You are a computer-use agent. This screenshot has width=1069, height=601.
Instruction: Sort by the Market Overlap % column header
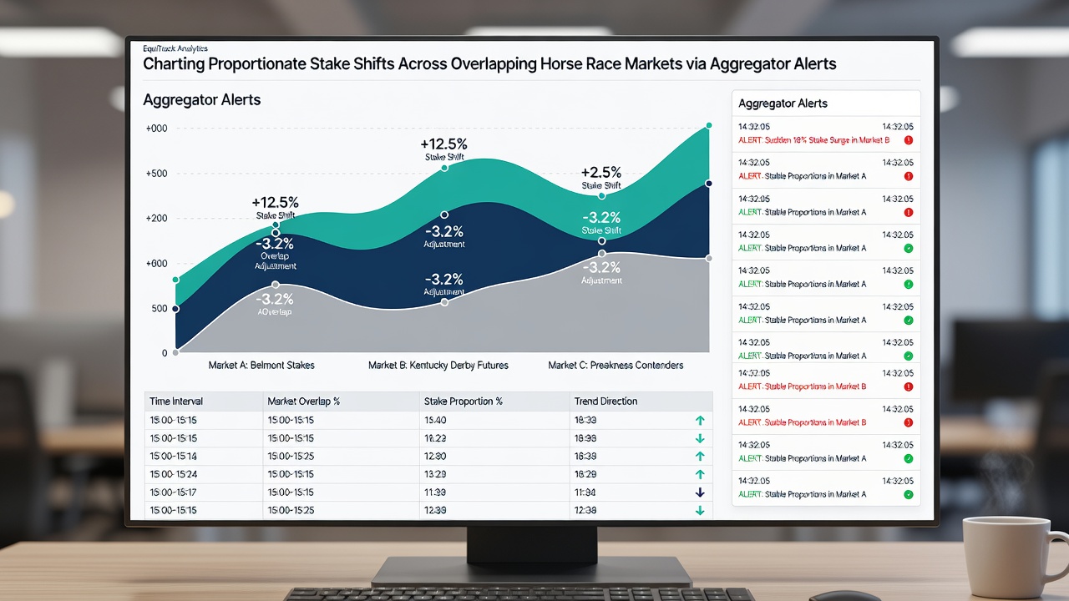click(x=304, y=402)
